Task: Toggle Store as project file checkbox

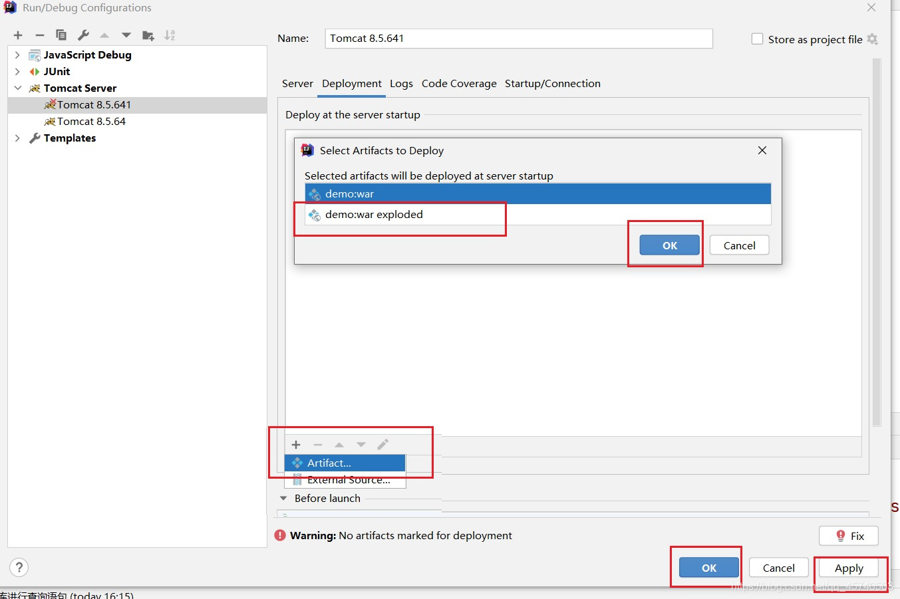Action: coord(757,39)
